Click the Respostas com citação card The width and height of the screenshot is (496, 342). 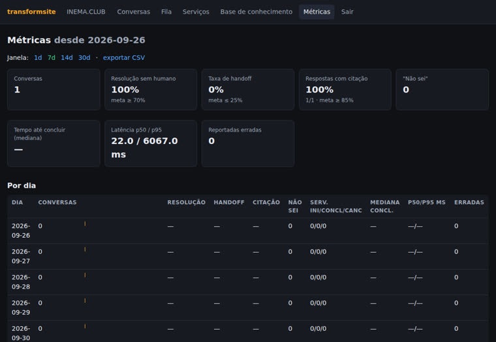[x=345, y=89]
